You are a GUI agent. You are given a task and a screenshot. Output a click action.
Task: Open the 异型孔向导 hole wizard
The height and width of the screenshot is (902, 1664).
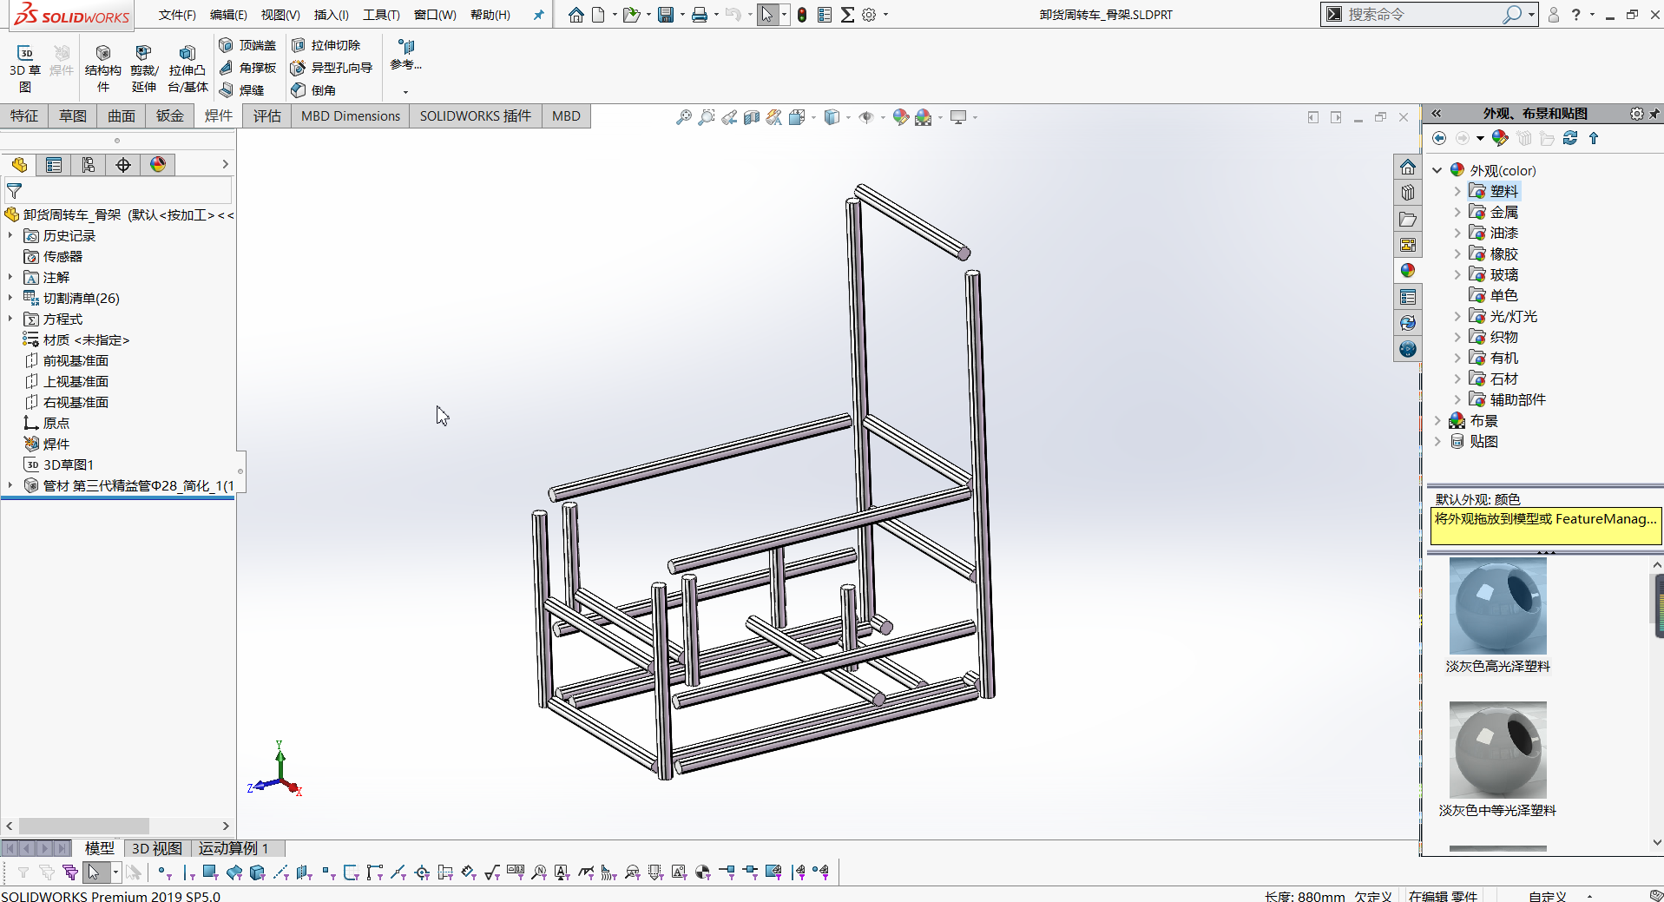[x=332, y=68]
